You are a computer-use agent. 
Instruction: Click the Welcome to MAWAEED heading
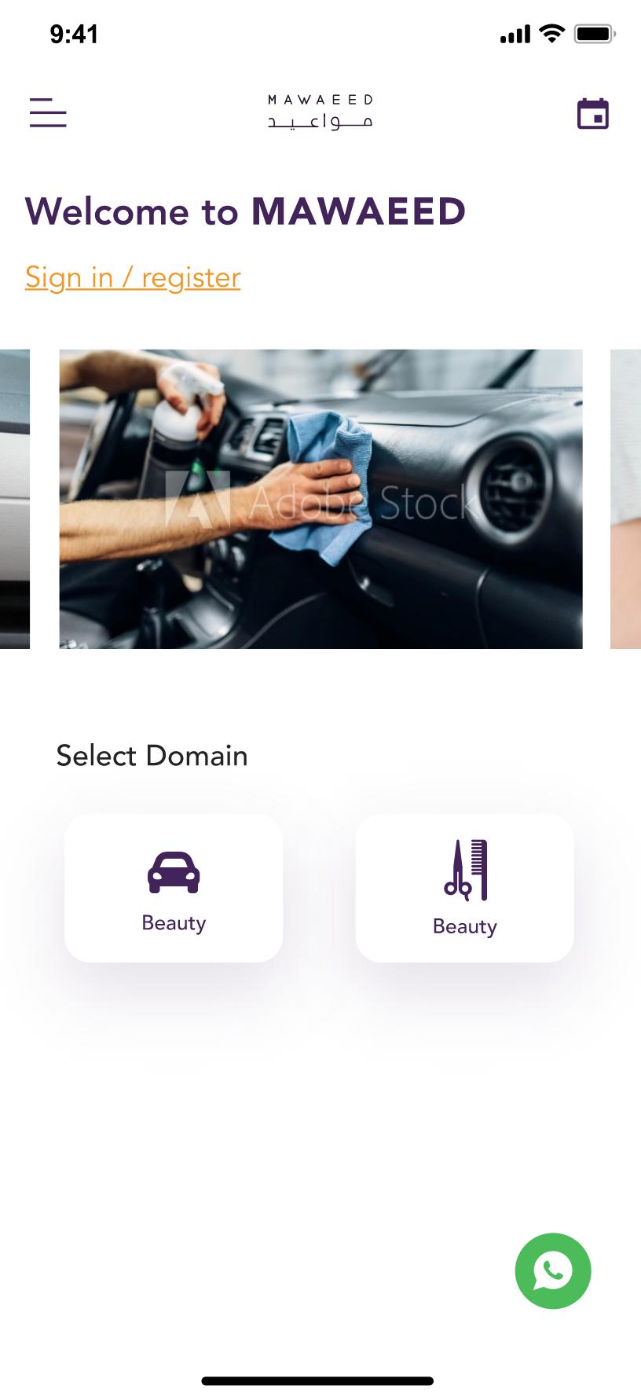click(246, 211)
